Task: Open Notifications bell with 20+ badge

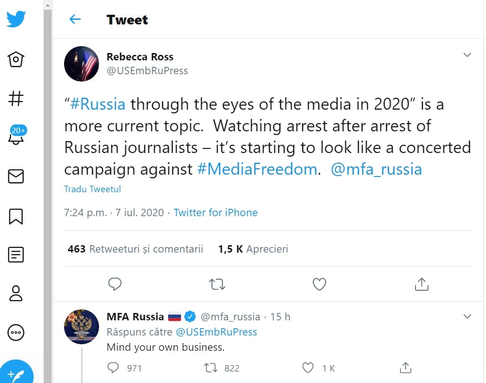Action: 17,135
